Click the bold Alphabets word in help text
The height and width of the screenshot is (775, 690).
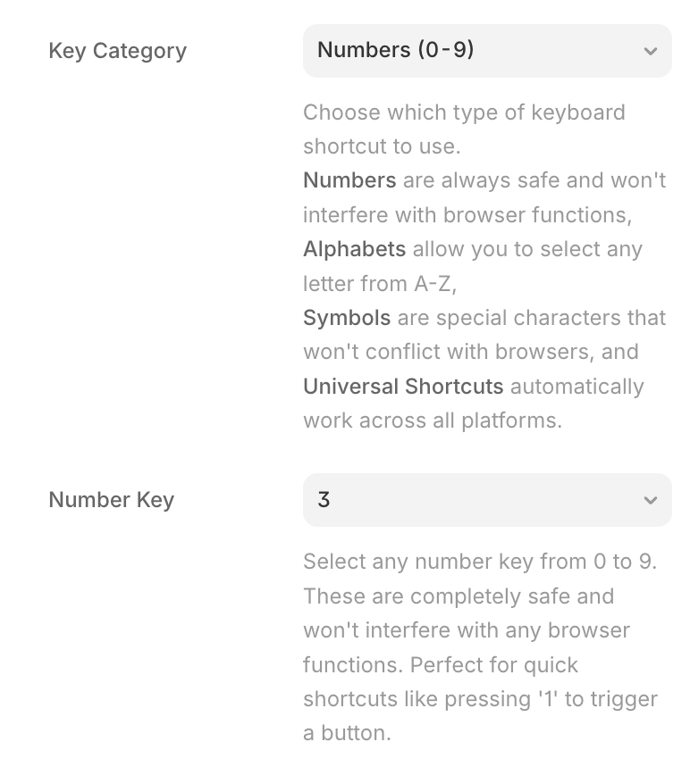pos(354,249)
